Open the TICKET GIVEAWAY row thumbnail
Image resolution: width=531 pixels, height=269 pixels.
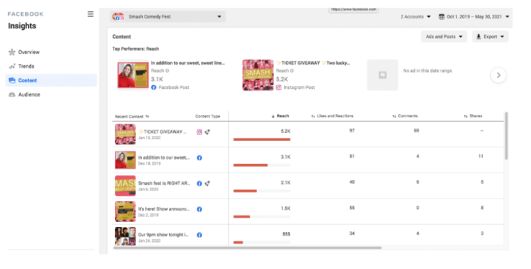125,134
